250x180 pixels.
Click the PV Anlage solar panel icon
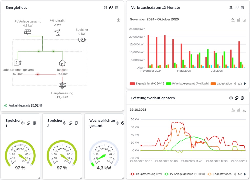(x=28, y=32)
